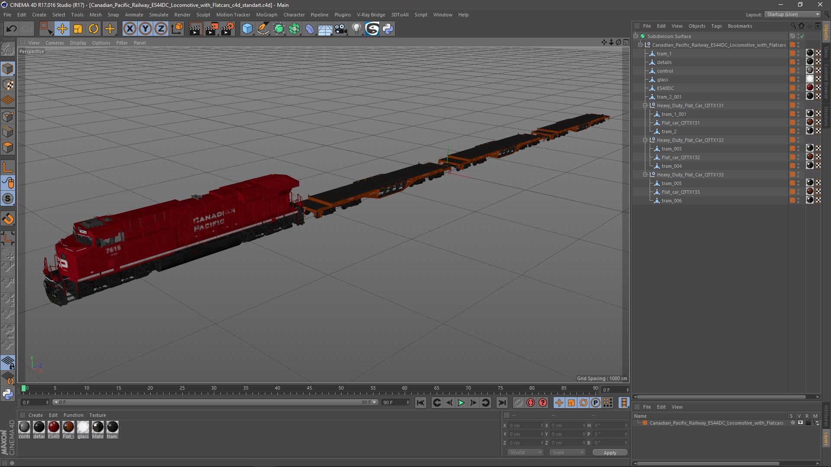This screenshot has width=831, height=467.
Task: Open the Simulate menu
Action: (x=159, y=14)
